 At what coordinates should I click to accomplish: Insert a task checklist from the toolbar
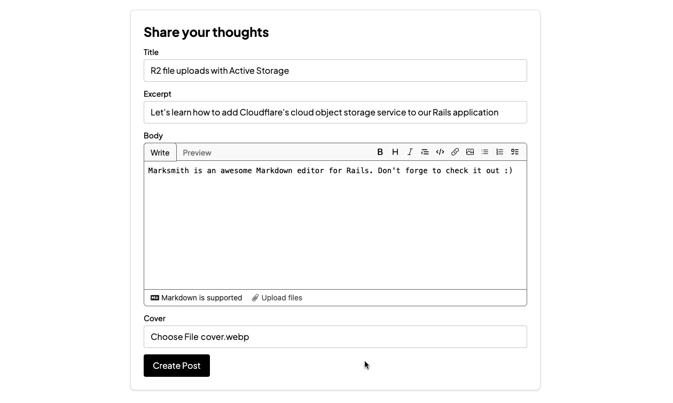515,152
